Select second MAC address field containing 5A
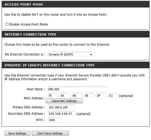 64,96
